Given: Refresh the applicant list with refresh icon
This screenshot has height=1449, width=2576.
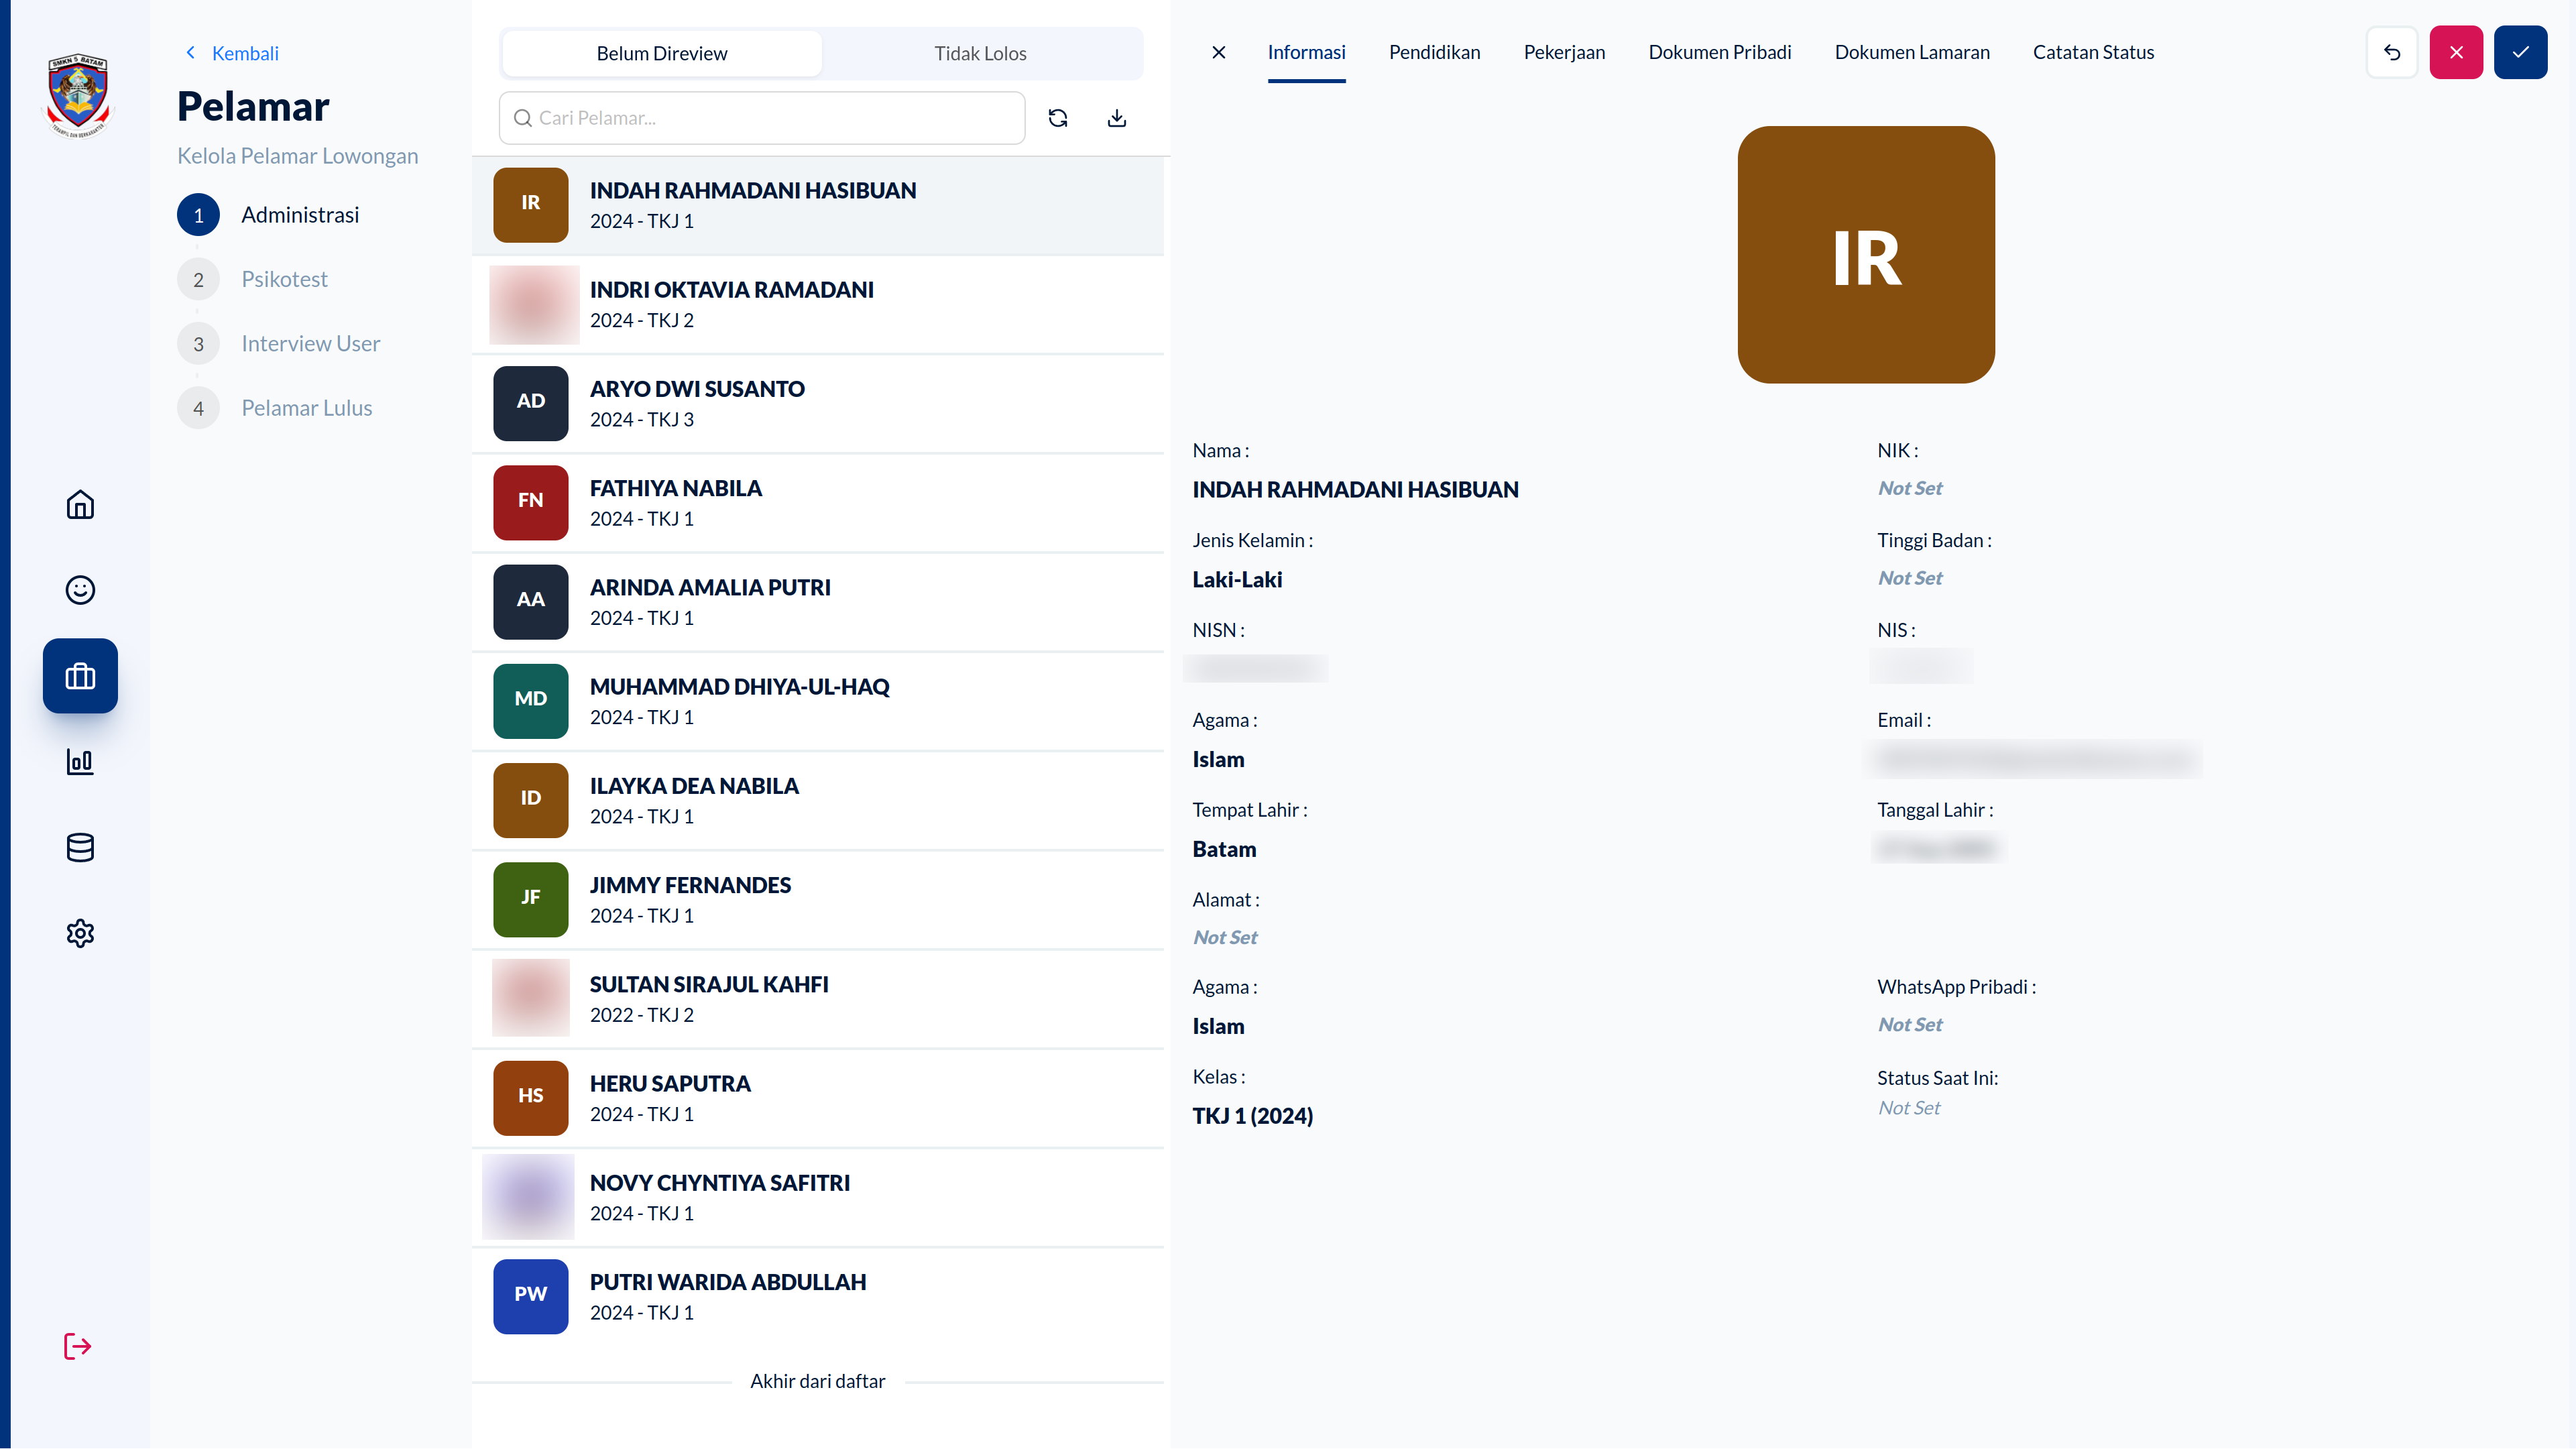Looking at the screenshot, I should [1057, 117].
